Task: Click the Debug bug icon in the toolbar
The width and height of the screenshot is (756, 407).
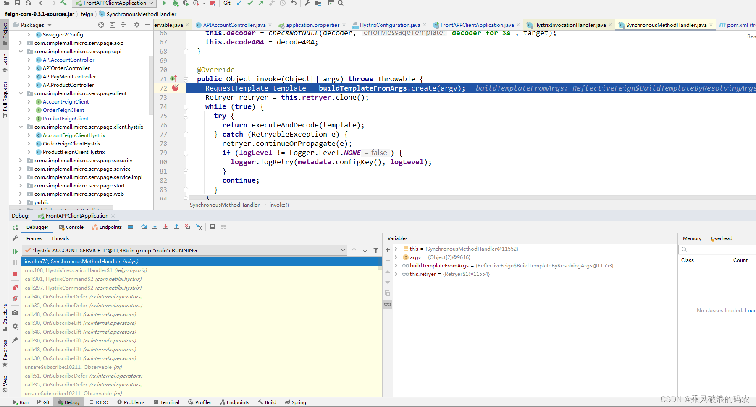Action: [175, 3]
